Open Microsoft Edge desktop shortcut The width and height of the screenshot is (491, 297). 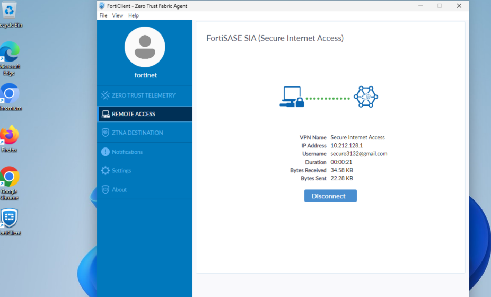10,58
